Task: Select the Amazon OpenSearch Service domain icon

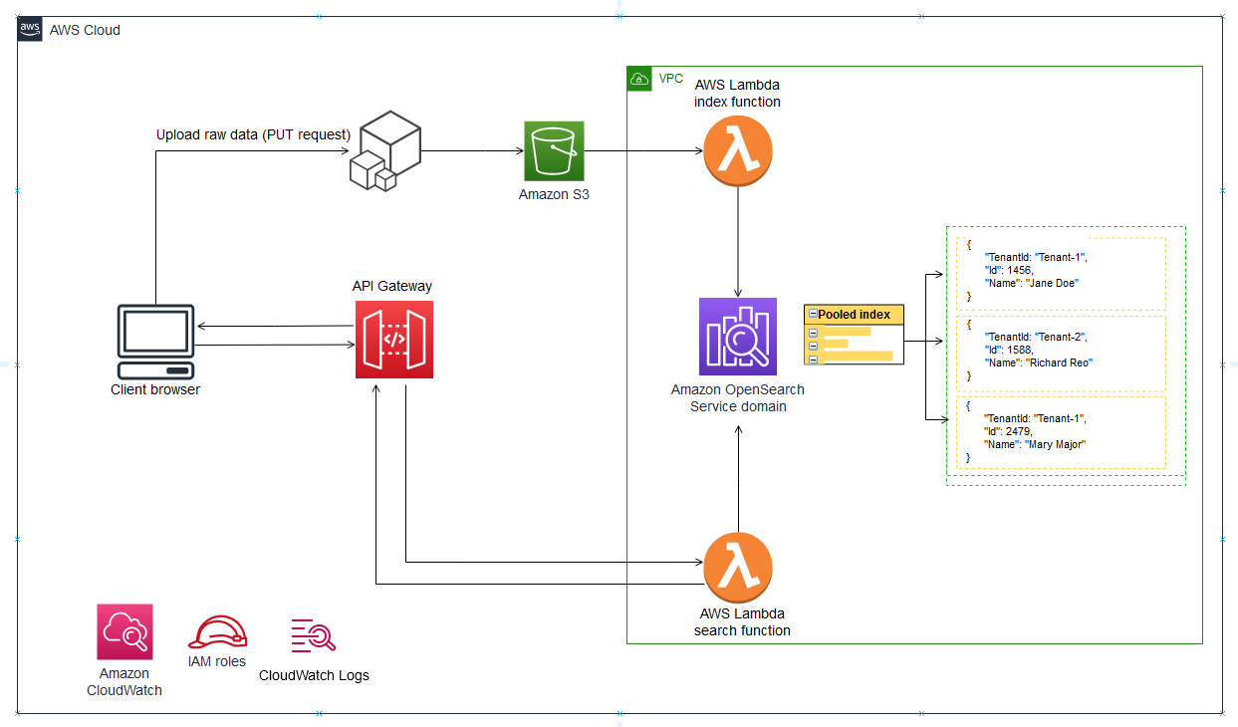Action: [737, 337]
